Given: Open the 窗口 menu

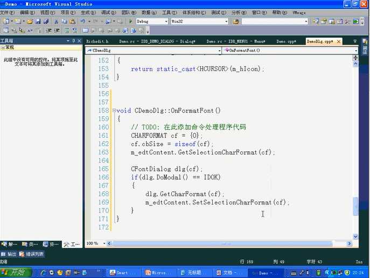Looking at the screenshot, I should point(260,12).
